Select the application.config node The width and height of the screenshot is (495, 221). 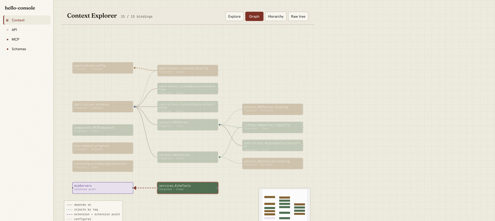(x=103, y=68)
